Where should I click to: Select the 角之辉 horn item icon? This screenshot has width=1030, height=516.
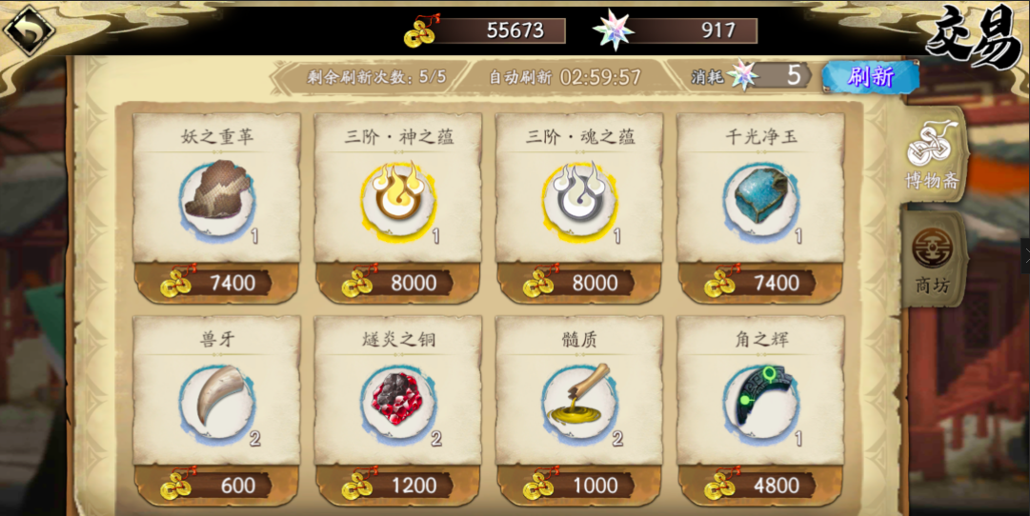760,401
